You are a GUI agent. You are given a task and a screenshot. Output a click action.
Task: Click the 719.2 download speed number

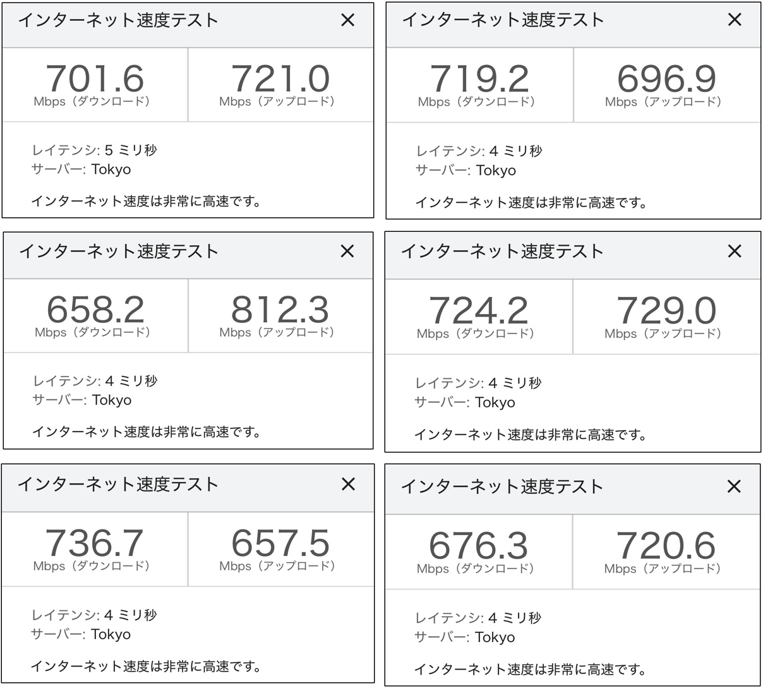point(479,79)
